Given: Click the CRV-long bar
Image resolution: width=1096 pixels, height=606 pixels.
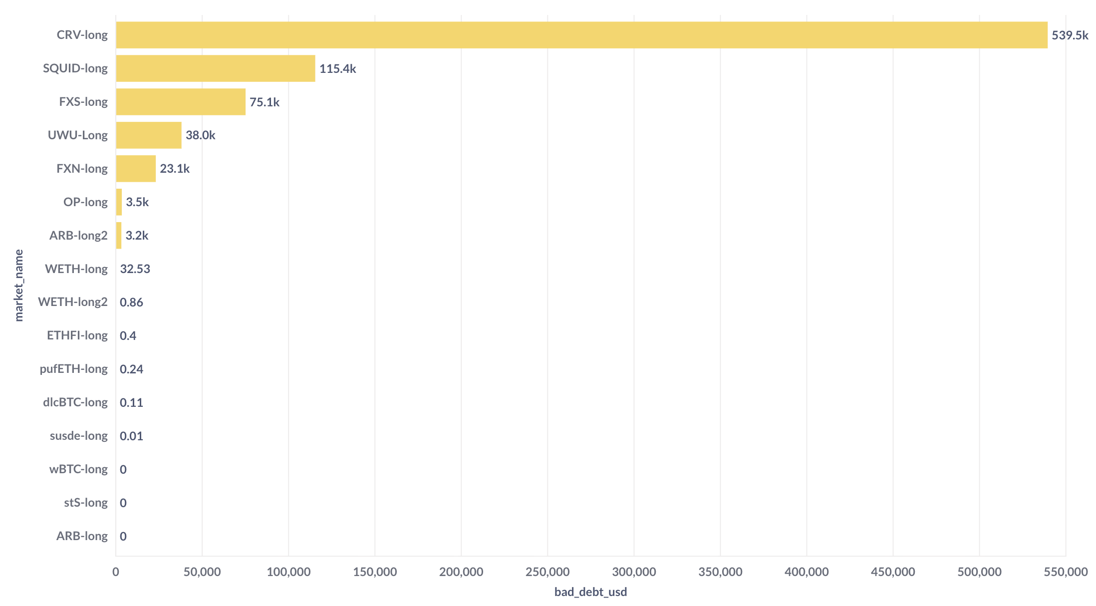Looking at the screenshot, I should pyautogui.click(x=581, y=35).
